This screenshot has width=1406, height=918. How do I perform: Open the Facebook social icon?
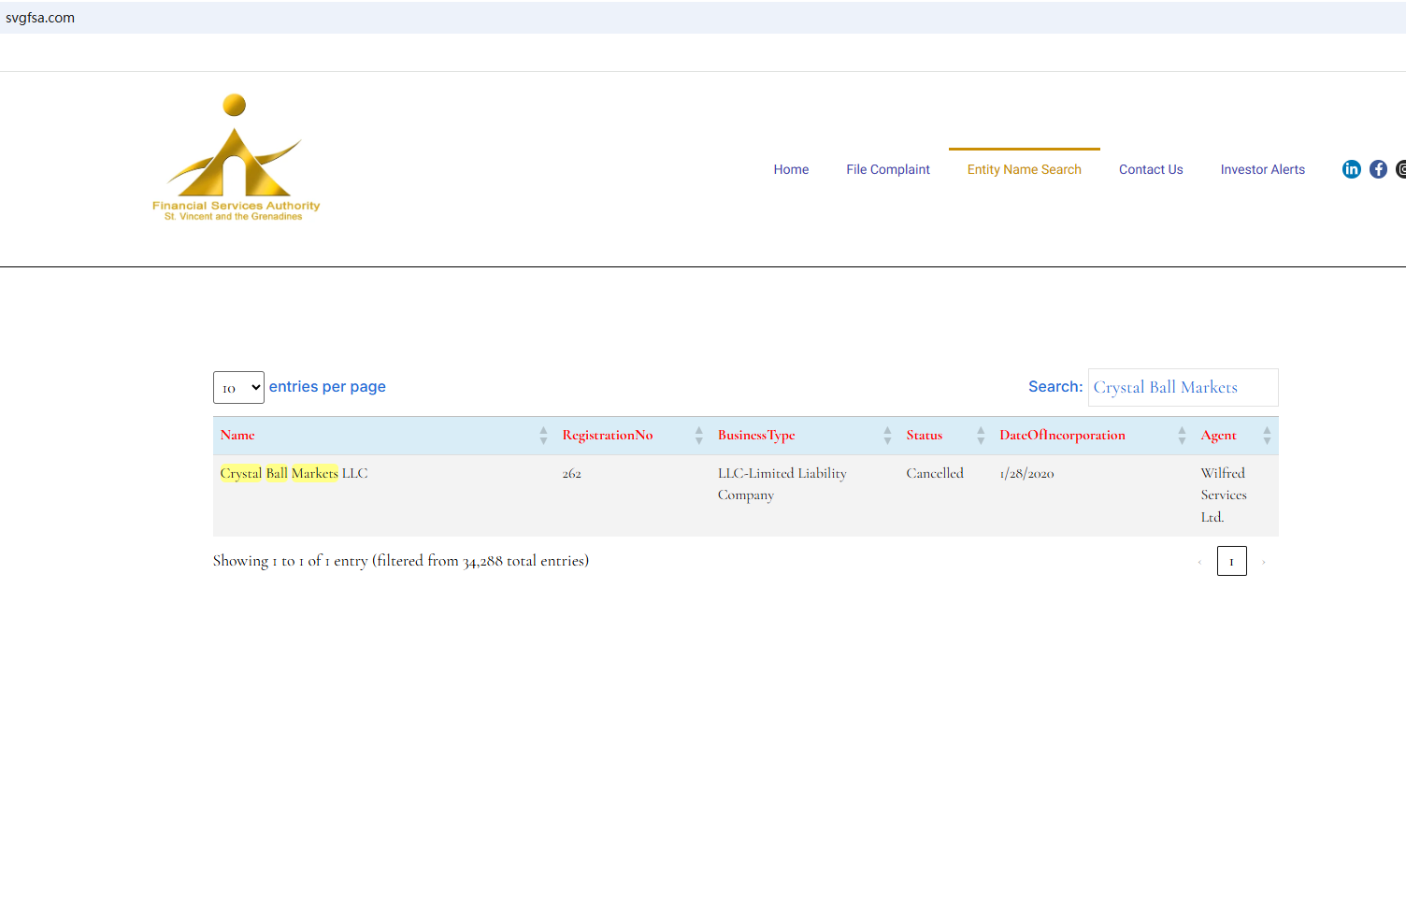[x=1378, y=169]
